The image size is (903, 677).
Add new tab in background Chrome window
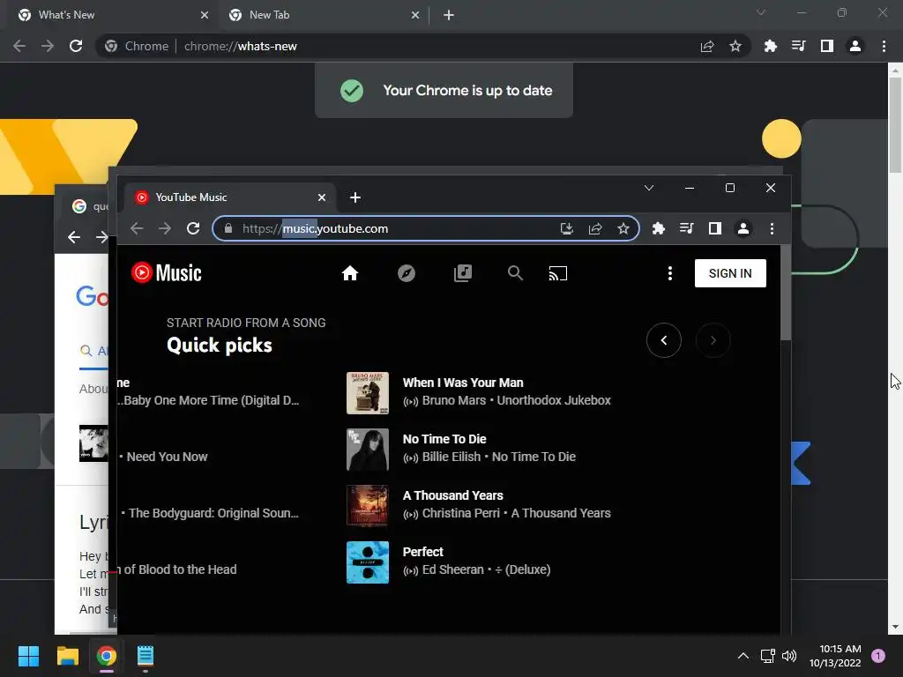[449, 15]
